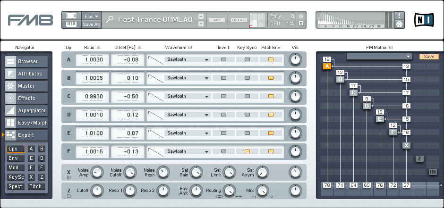The width and height of the screenshot is (444, 208).
Task: Click the Z filter Cutoff knob
Action: [x=97, y=191]
